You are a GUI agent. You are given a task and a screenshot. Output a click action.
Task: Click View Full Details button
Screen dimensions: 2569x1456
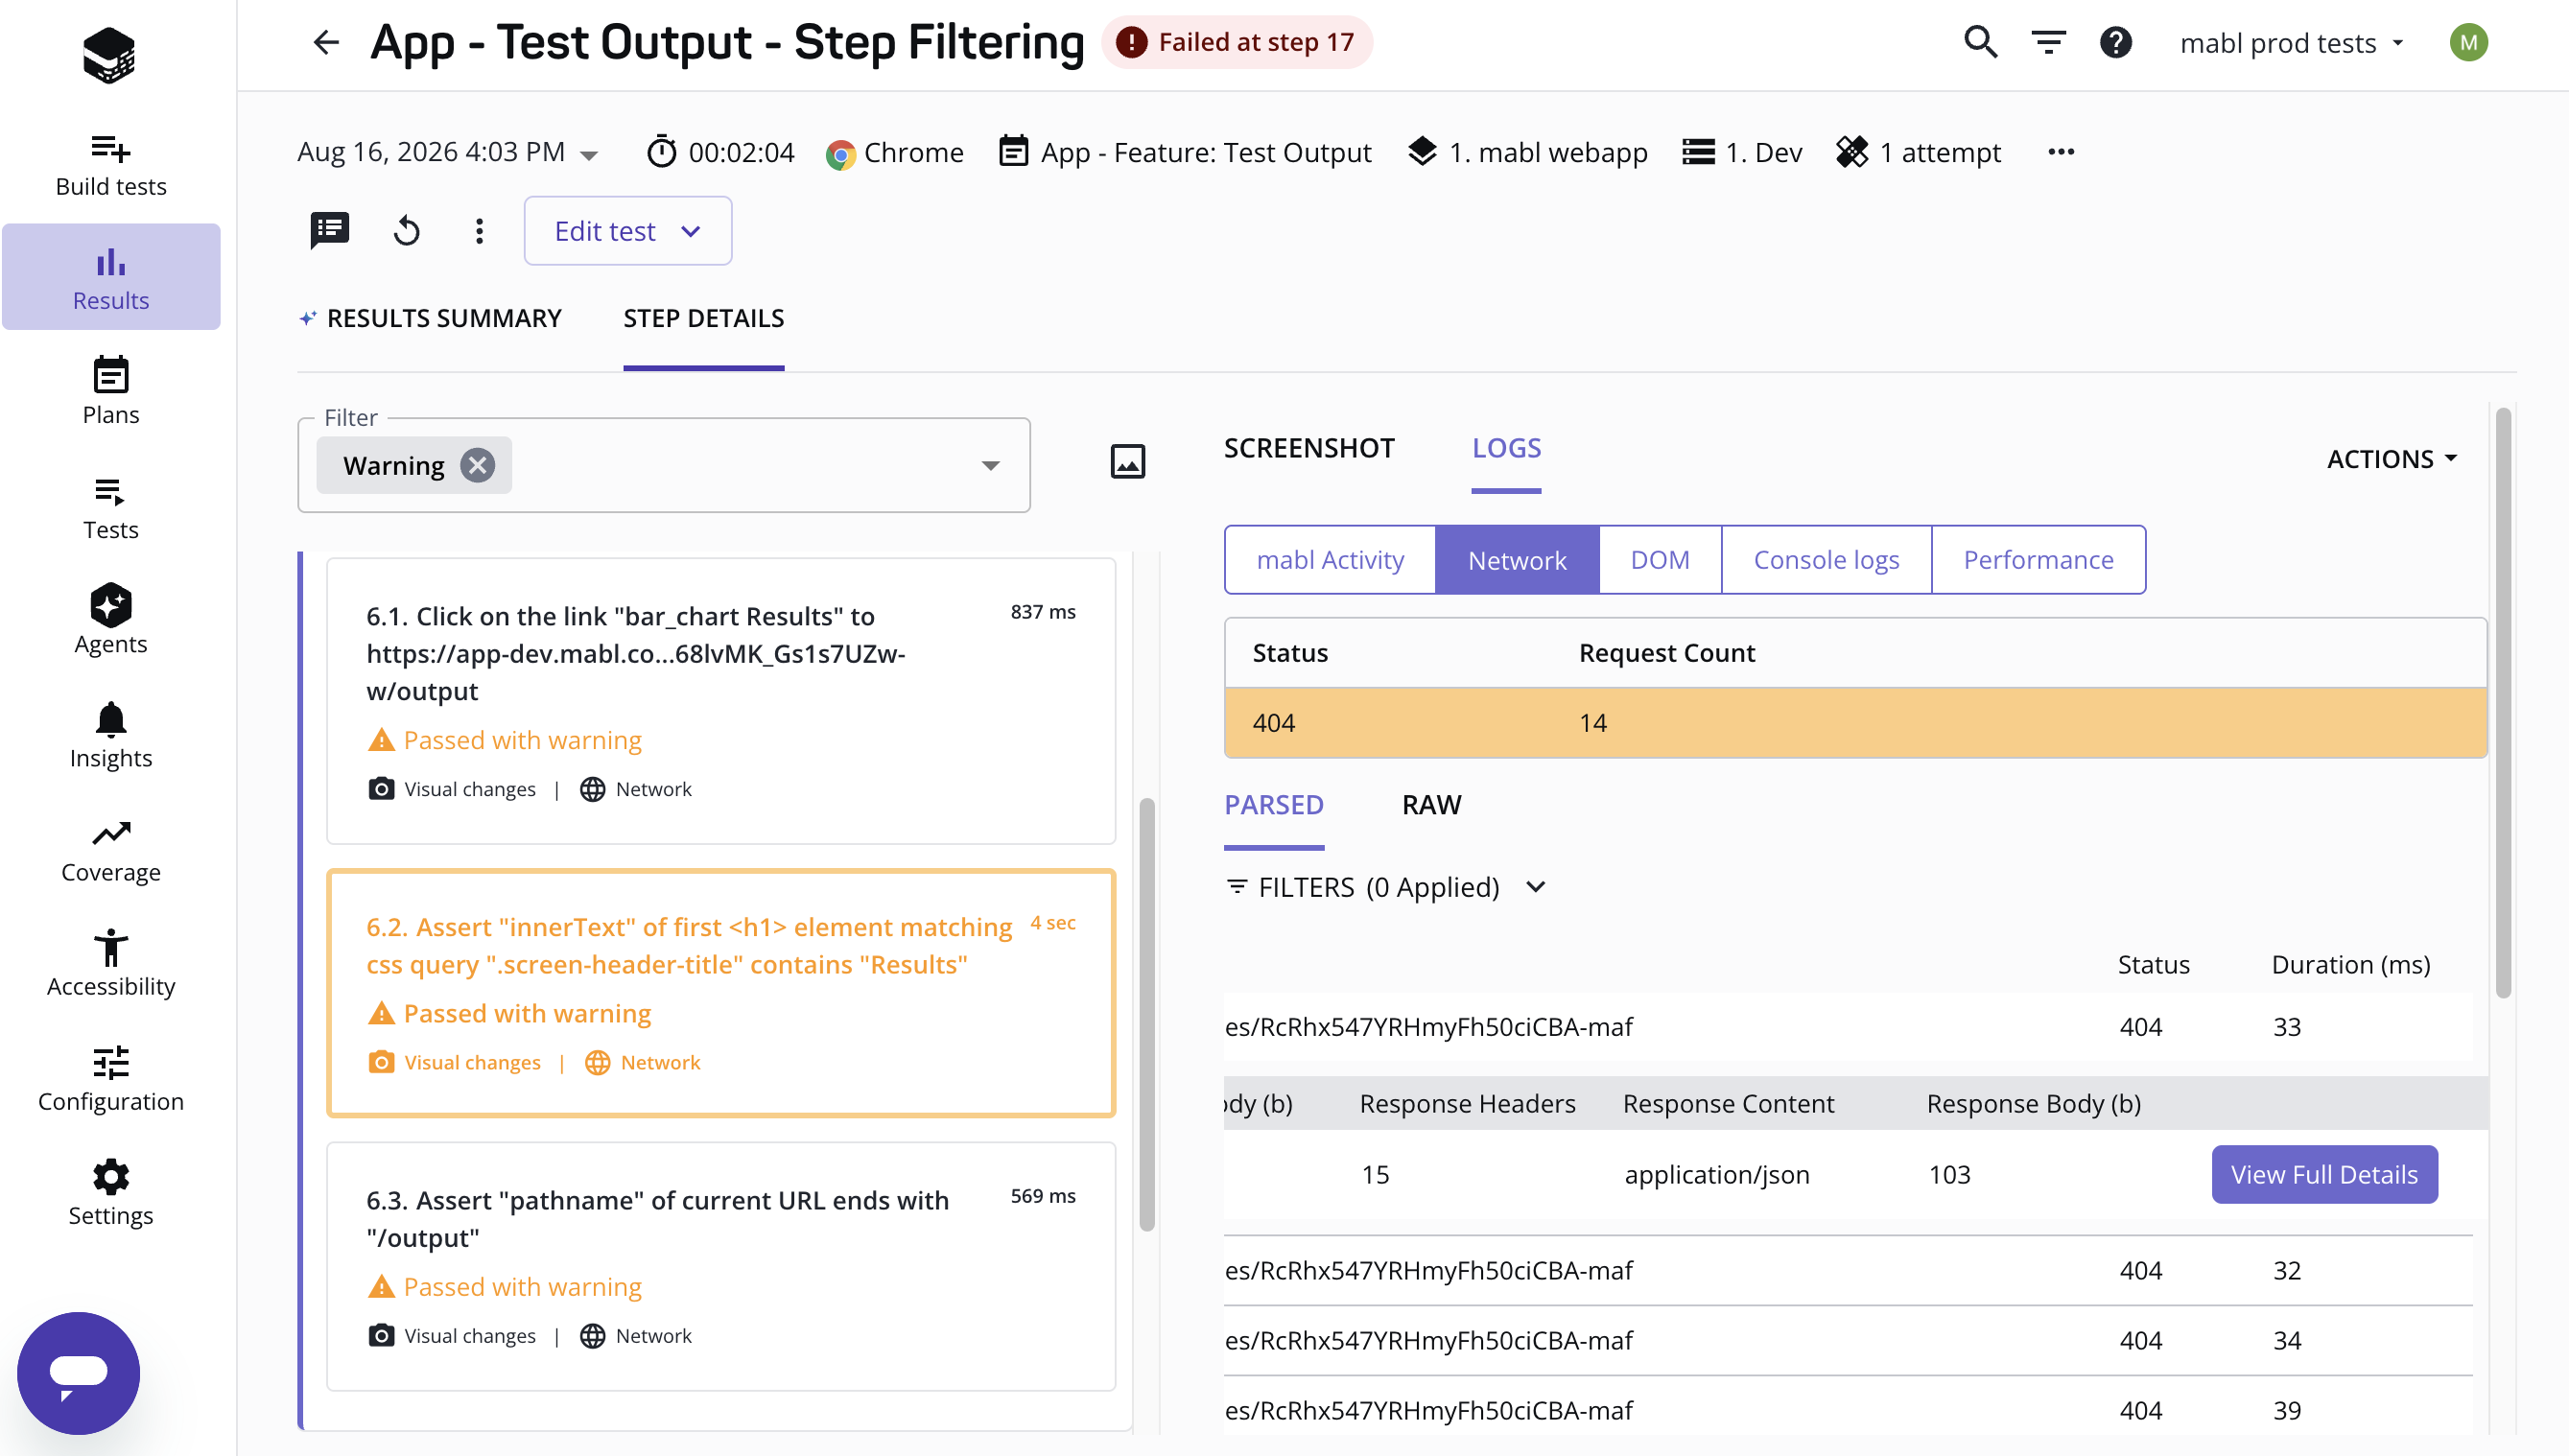click(x=2324, y=1174)
